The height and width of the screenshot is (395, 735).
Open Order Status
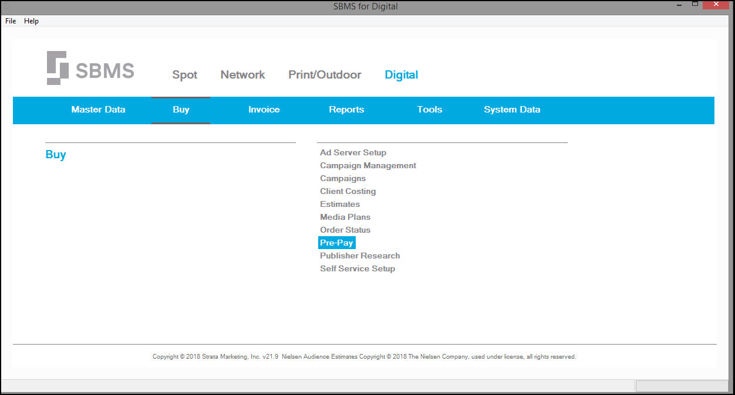[x=345, y=230]
